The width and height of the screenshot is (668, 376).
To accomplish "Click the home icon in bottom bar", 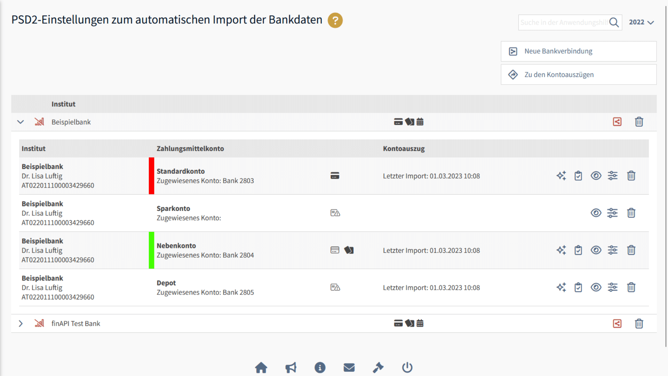I will (x=261, y=368).
